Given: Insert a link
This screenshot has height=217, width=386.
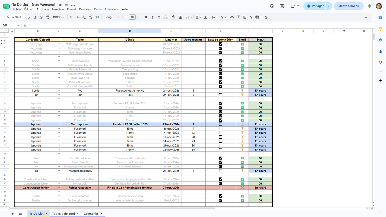Looking at the screenshot, I should click(232, 17).
